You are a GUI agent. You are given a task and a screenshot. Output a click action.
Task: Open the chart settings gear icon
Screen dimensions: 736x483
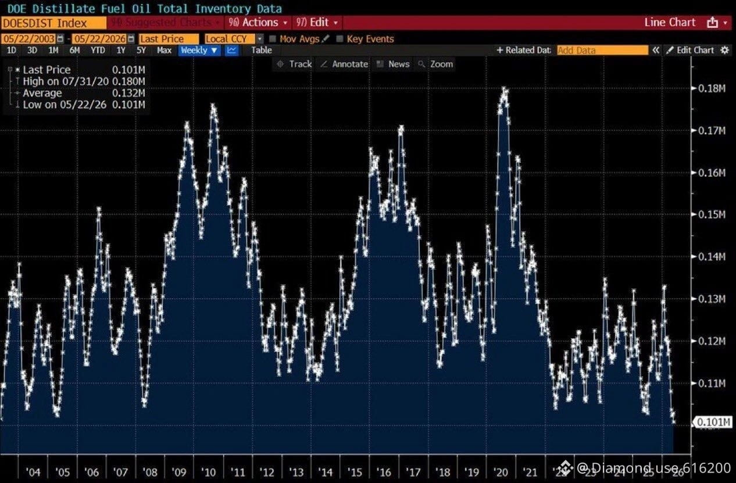[x=724, y=50]
